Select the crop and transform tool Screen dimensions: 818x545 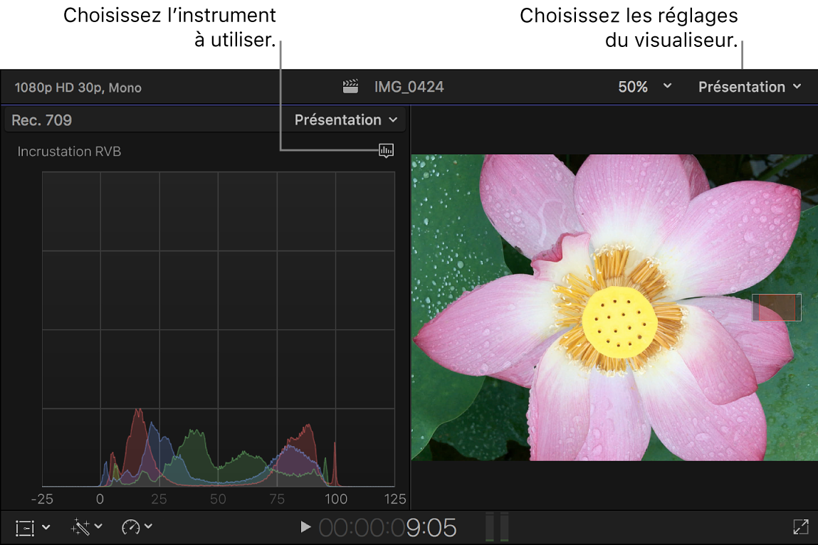(x=24, y=527)
